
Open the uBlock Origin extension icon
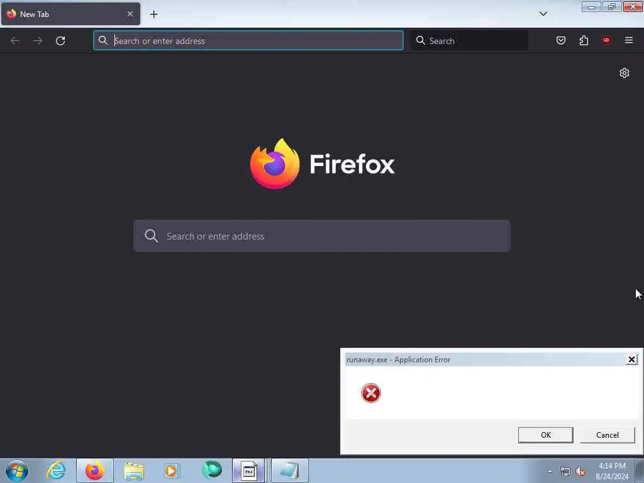[606, 40]
